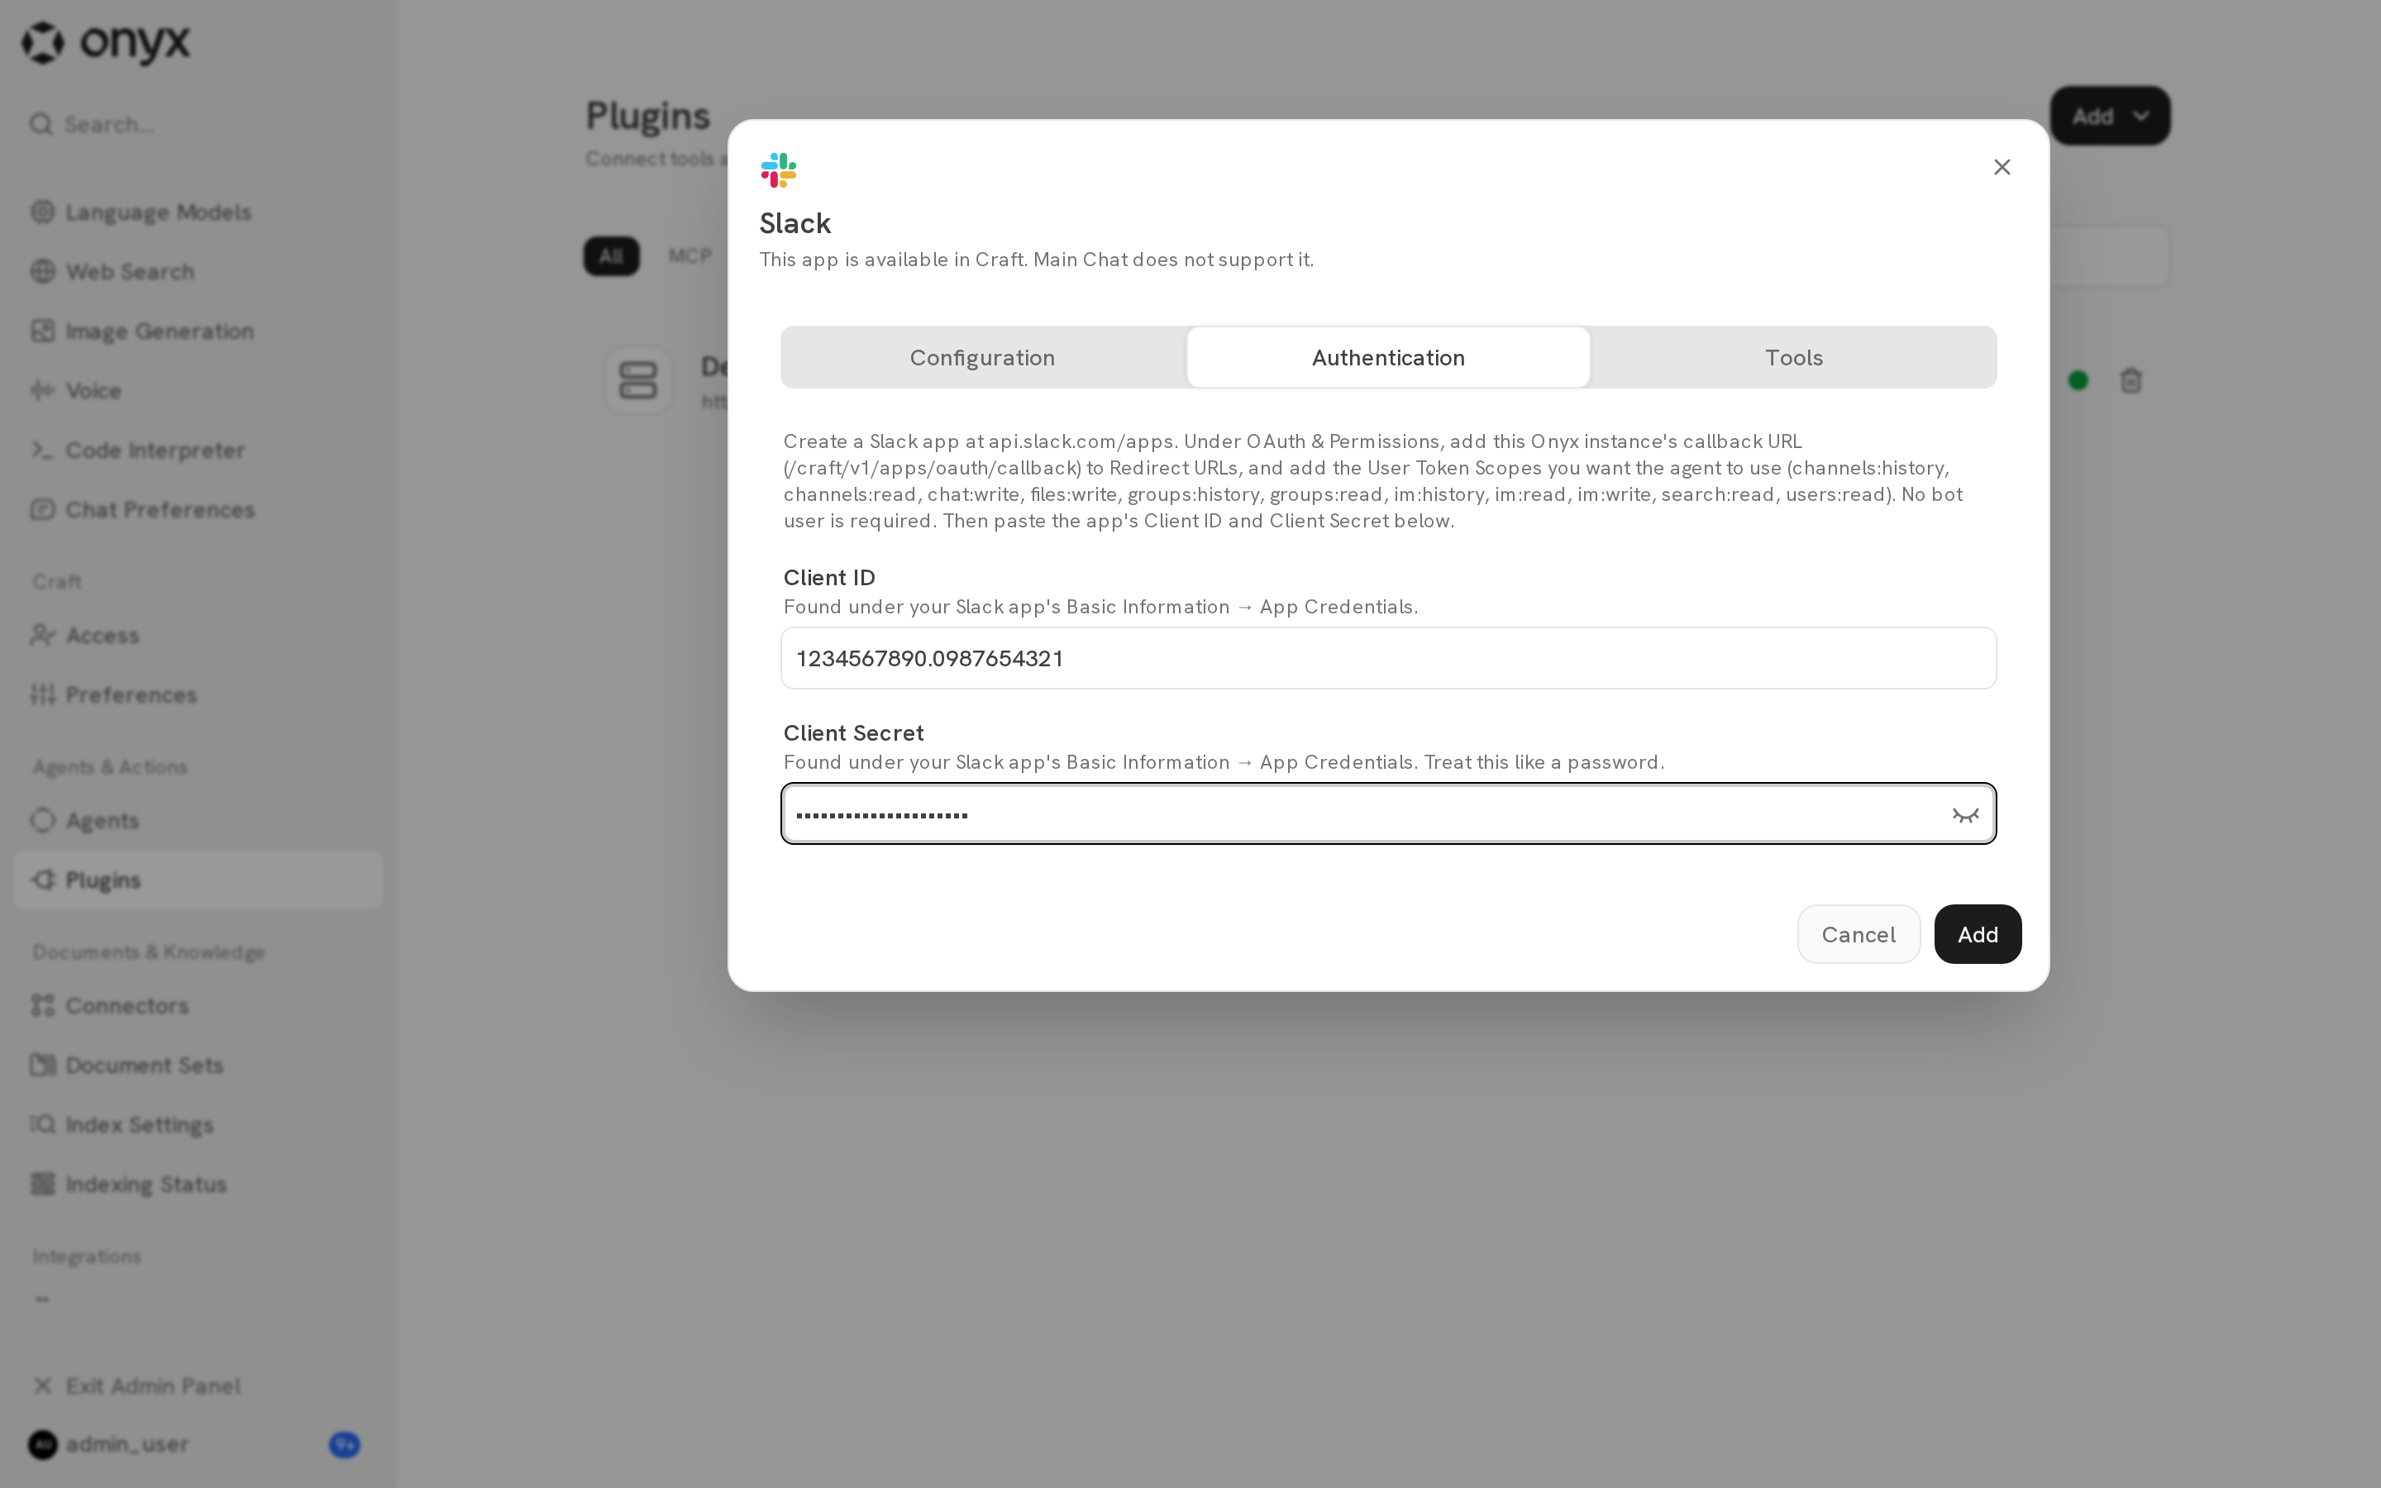Click the Indexing Status icon
Viewport: 2381px width, 1488px height.
(42, 1183)
